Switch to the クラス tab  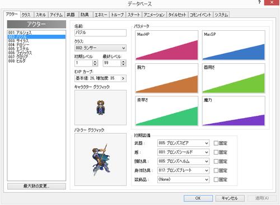(27, 15)
